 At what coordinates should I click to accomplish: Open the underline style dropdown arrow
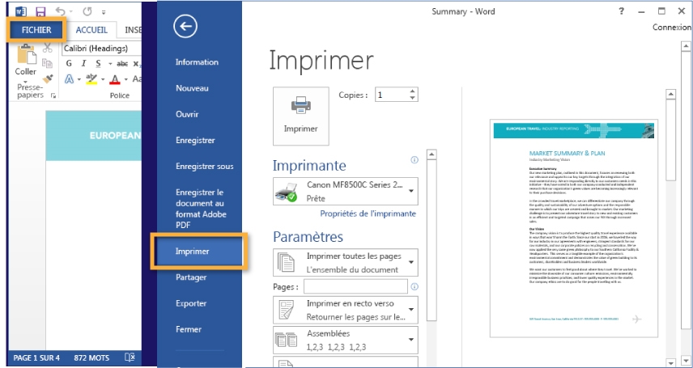[110, 64]
